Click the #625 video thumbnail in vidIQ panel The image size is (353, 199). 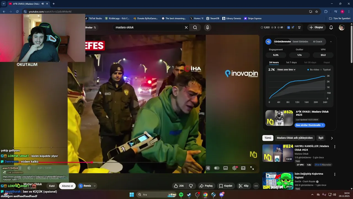279,118
